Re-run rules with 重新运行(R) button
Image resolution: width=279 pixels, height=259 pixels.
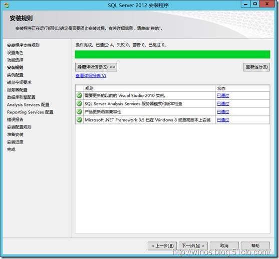256,67
